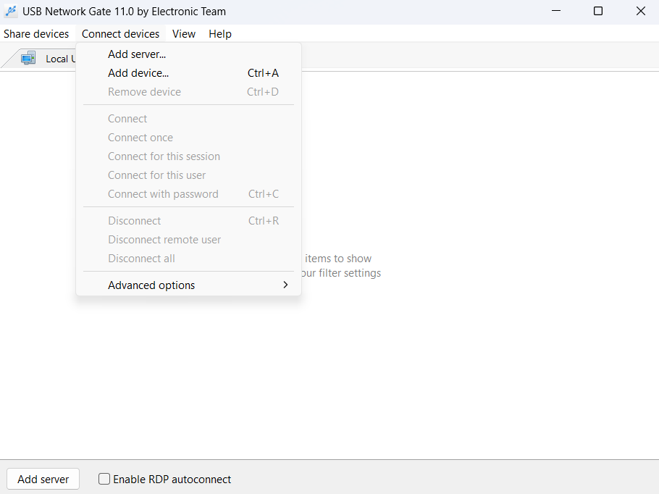659x494 pixels.
Task: Click Connect with password menu entry
Action: [x=163, y=194]
